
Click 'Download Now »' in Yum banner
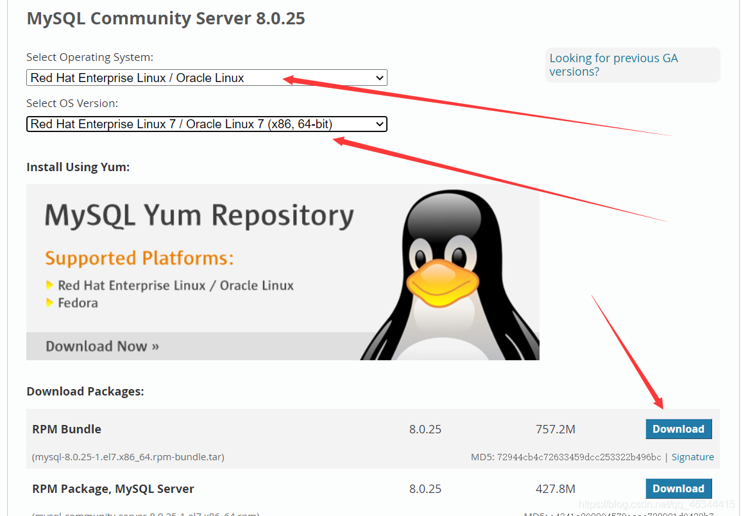(102, 347)
